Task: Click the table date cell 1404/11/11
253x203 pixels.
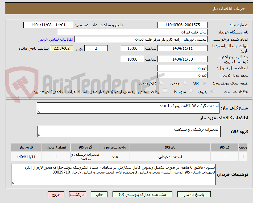Action: click(x=26, y=157)
